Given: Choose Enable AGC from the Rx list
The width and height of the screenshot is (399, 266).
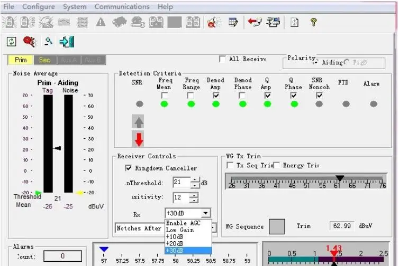Looking at the screenshot, I should click(x=188, y=223).
